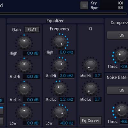Click the Mid Hi Q knob
Viewport: 128px width, 128px height.
pyautogui.click(x=91, y=65)
